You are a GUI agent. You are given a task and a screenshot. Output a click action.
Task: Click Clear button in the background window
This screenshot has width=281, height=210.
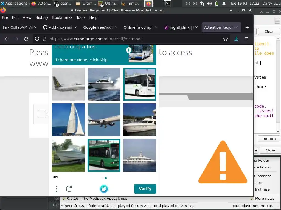tap(269, 32)
